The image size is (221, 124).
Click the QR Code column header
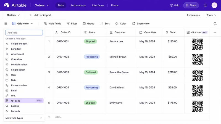point(197,33)
